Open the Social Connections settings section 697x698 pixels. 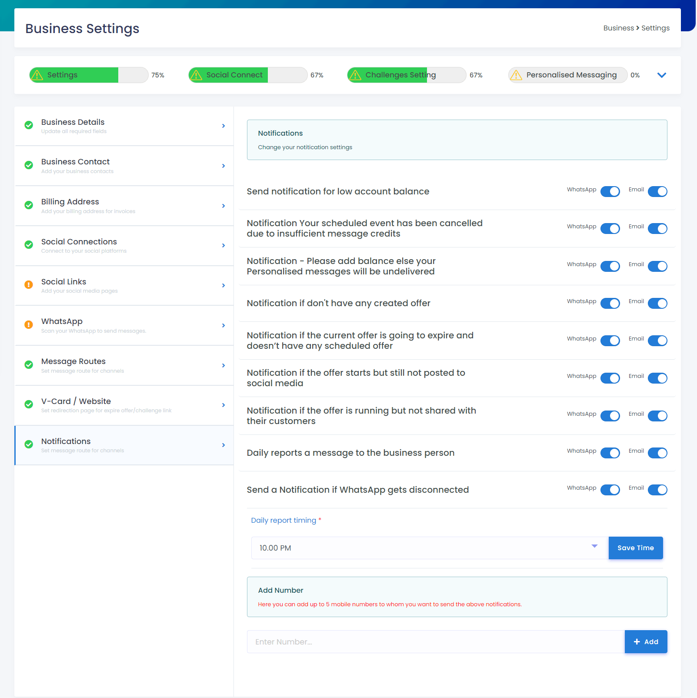point(124,245)
